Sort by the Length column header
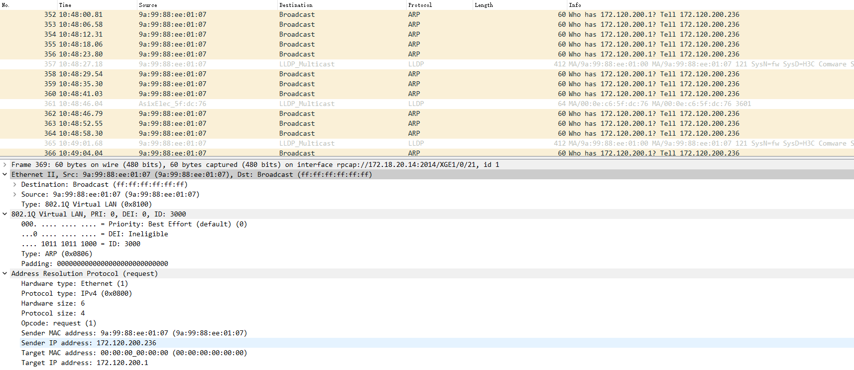Screen dimensions: 854x370 520,5
